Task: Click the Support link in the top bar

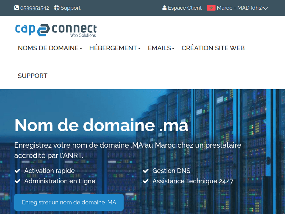Action: [x=70, y=7]
